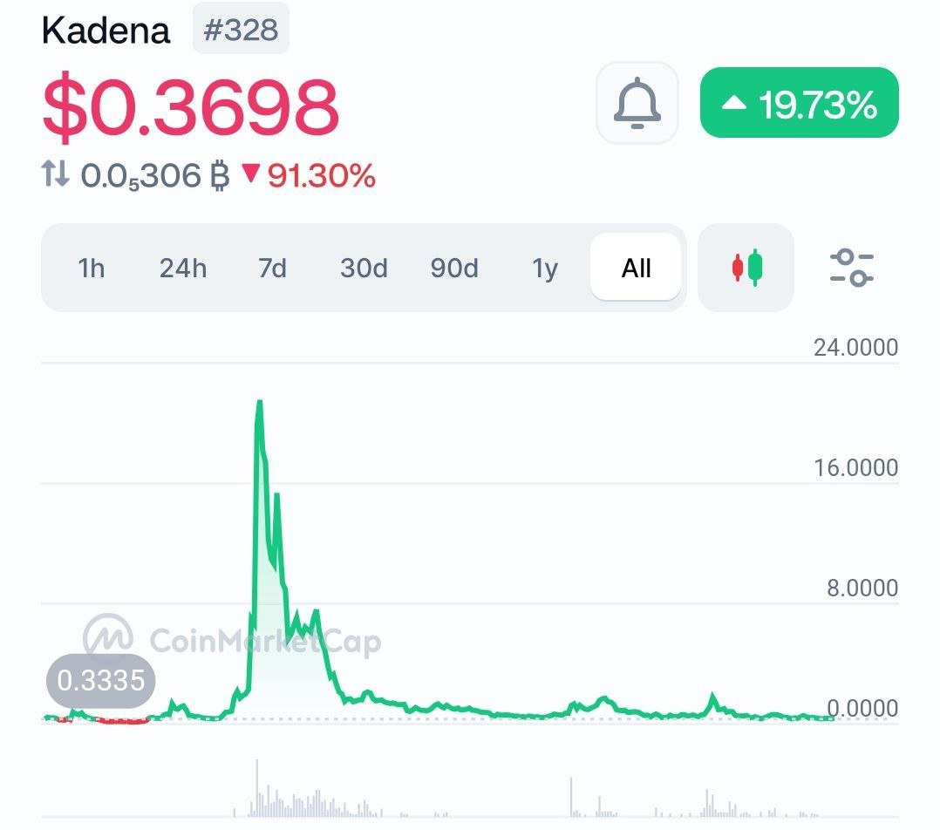Switch chart to 7d range

coord(272,268)
